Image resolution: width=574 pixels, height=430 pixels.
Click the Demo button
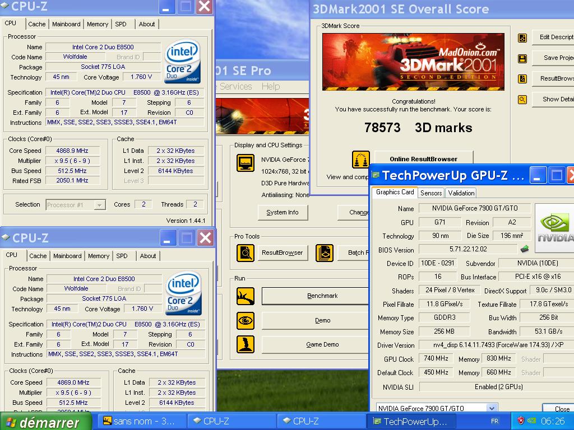pyautogui.click(x=316, y=320)
